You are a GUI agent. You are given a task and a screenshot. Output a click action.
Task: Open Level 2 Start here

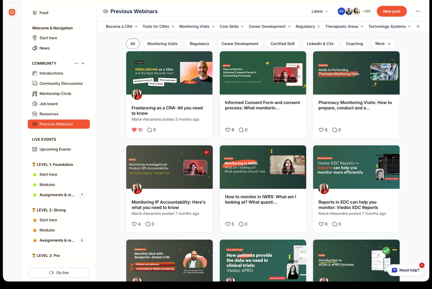(48, 220)
